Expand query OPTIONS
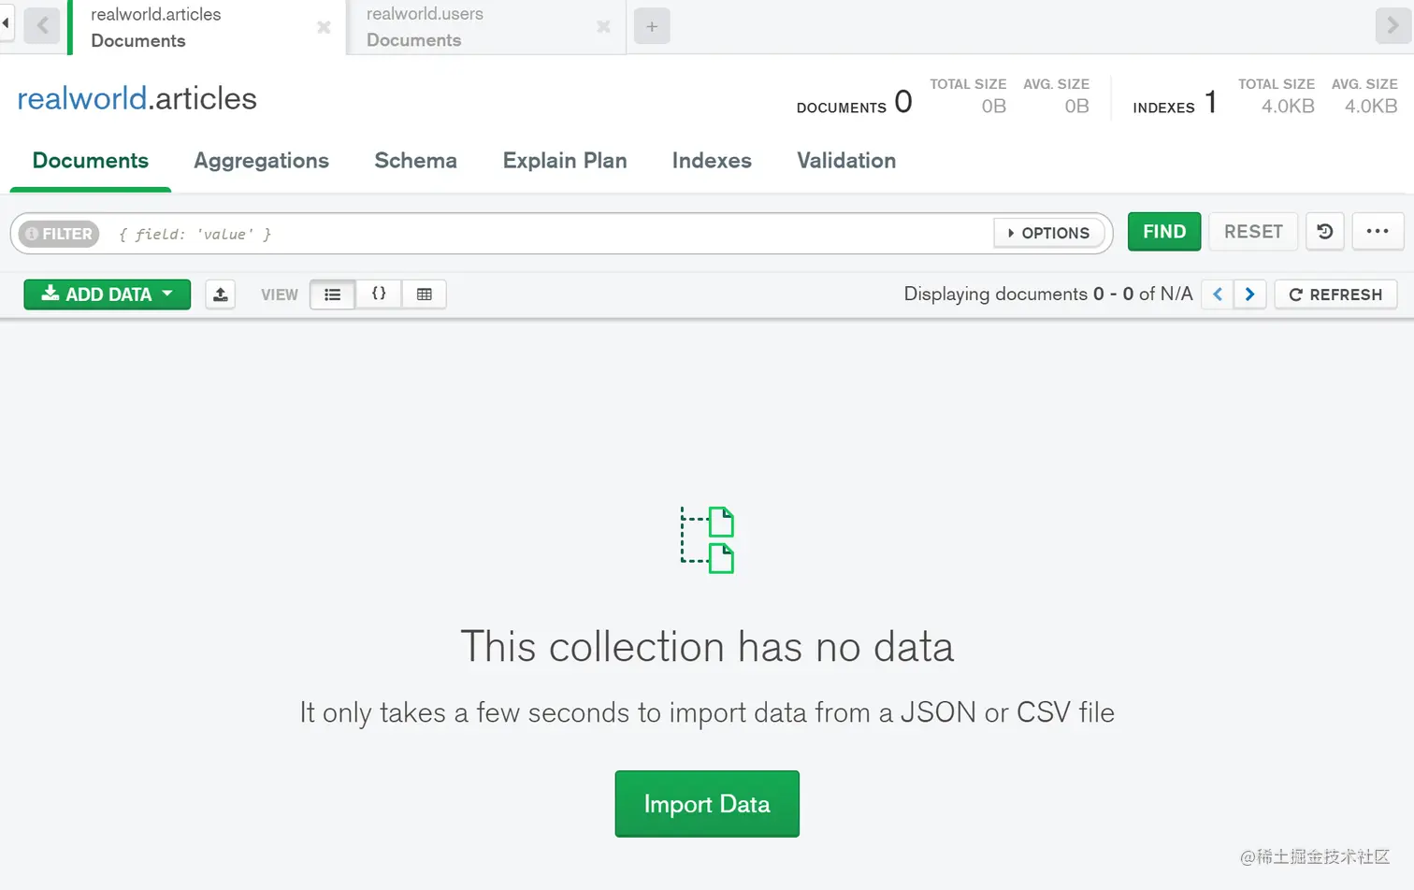The width and height of the screenshot is (1414, 890). tap(1049, 233)
